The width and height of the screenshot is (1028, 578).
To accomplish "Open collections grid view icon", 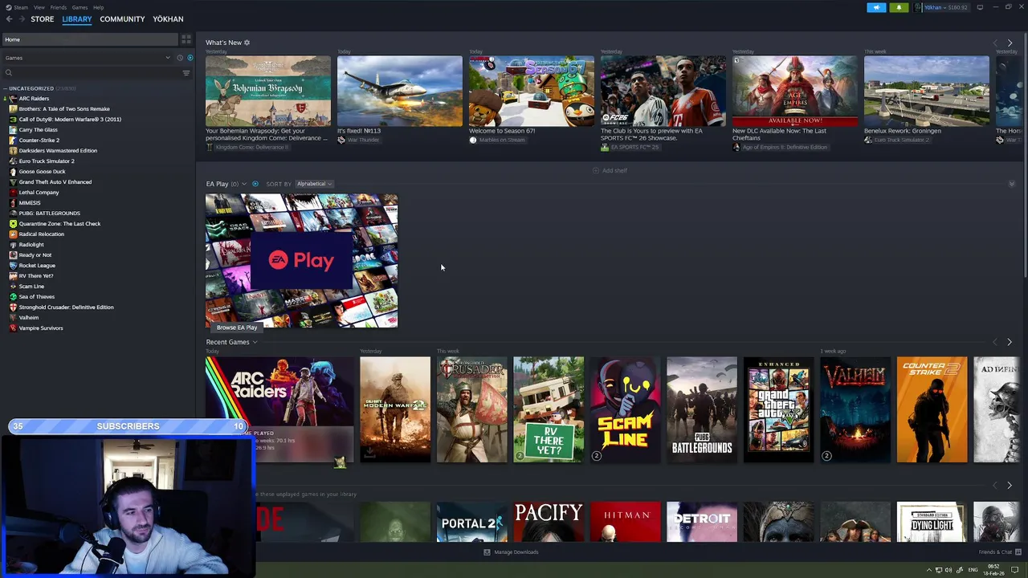I will pyautogui.click(x=186, y=39).
